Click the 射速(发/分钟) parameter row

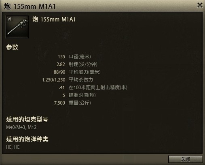[77, 64]
